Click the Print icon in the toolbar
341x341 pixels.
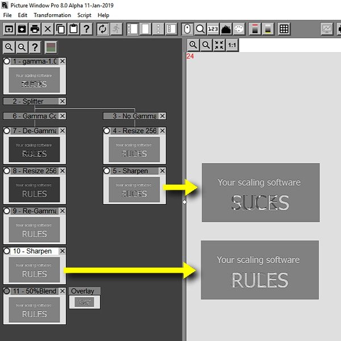pyautogui.click(x=35, y=29)
